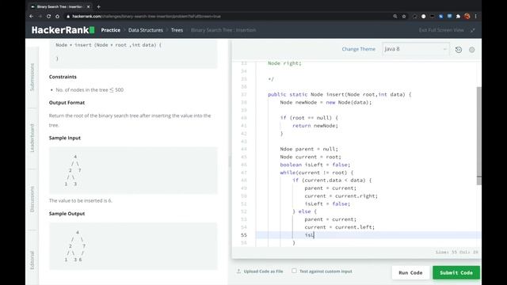507x285 pixels.
Task: Go to Trees in breadcrumb
Action: click(177, 30)
